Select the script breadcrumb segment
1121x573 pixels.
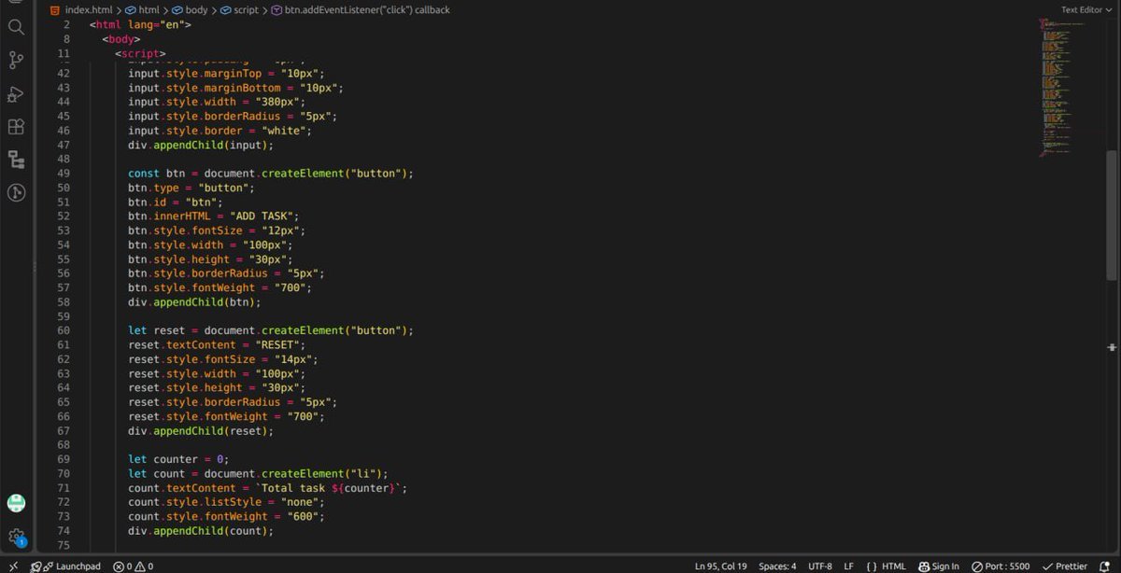click(239, 9)
